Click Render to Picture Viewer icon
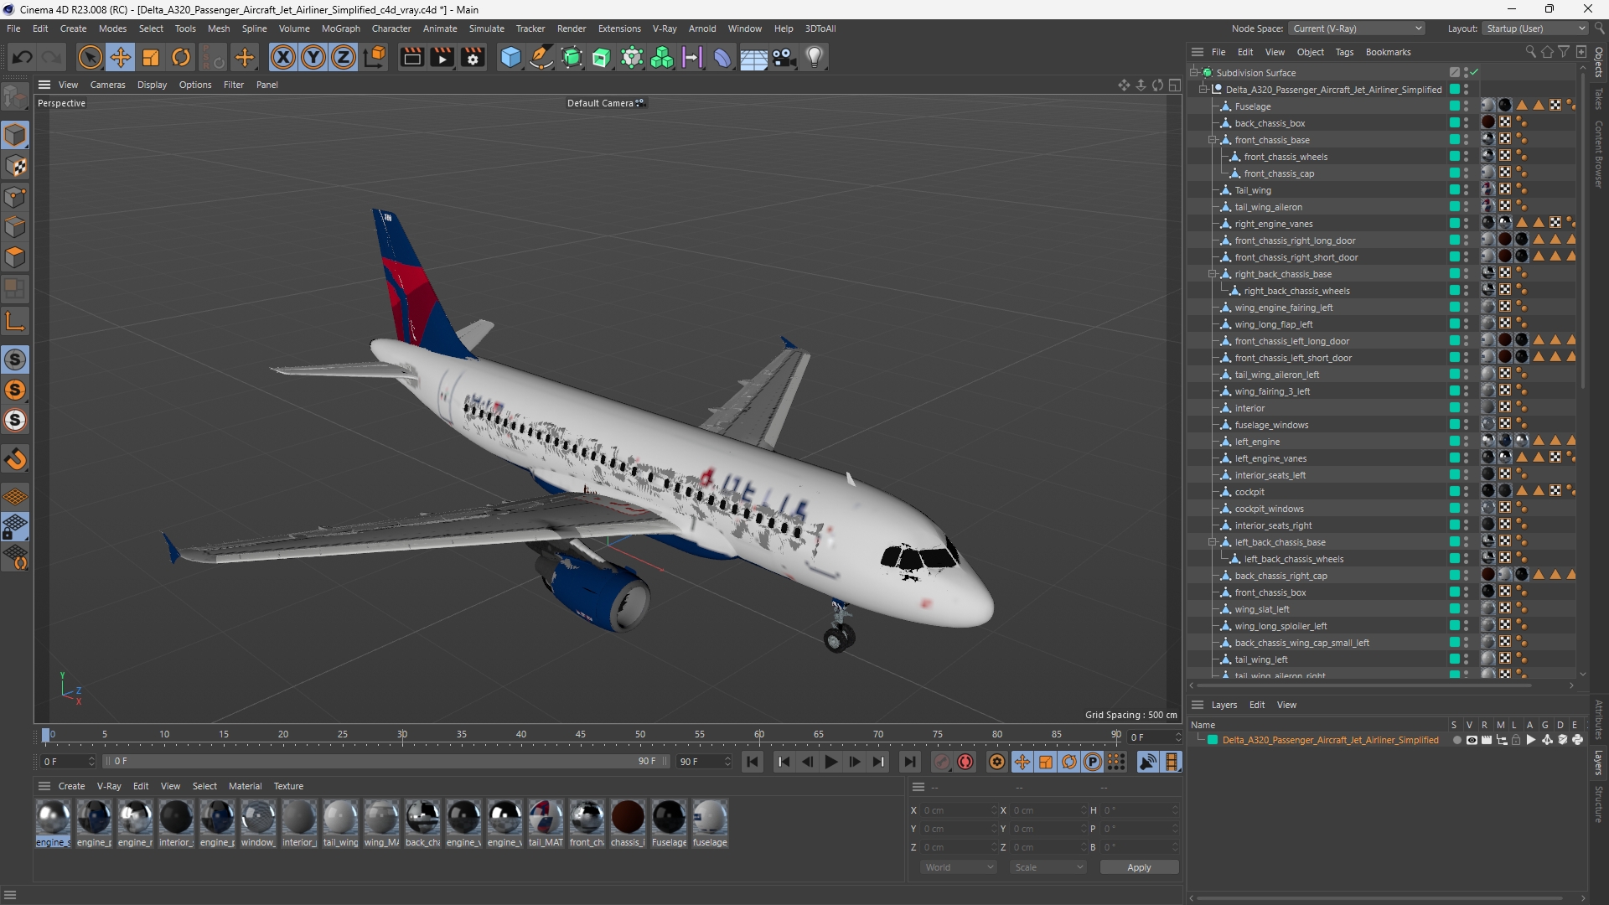 [x=442, y=57]
